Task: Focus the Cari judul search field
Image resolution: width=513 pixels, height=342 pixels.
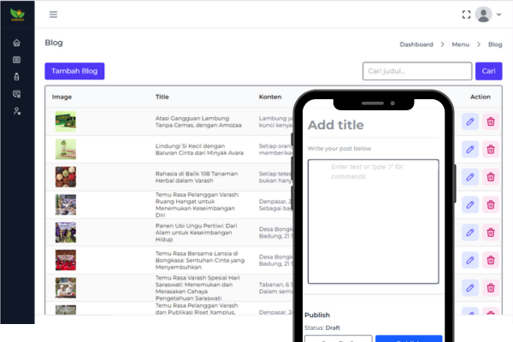Action: click(417, 71)
